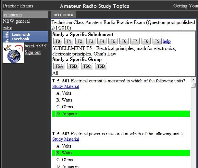The width and height of the screenshot is (198, 168).
Task: Open the Practice Exams link
Action: tap(18, 6)
